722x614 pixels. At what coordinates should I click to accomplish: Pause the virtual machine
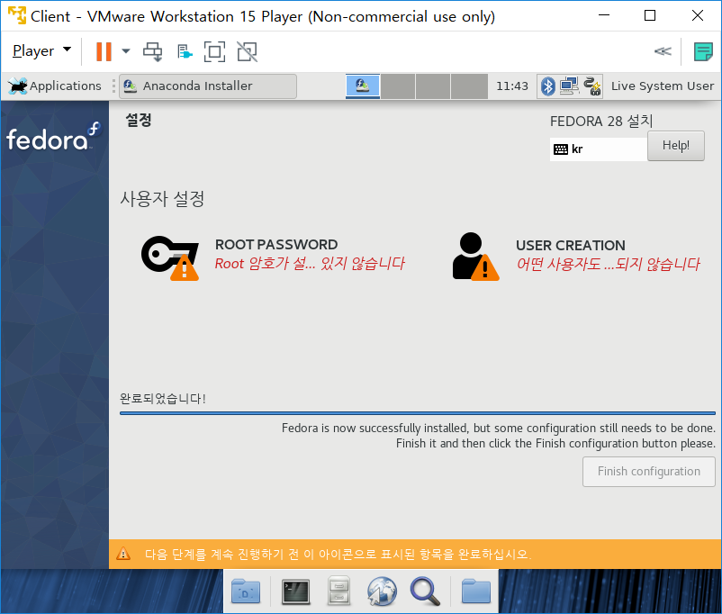pos(104,51)
